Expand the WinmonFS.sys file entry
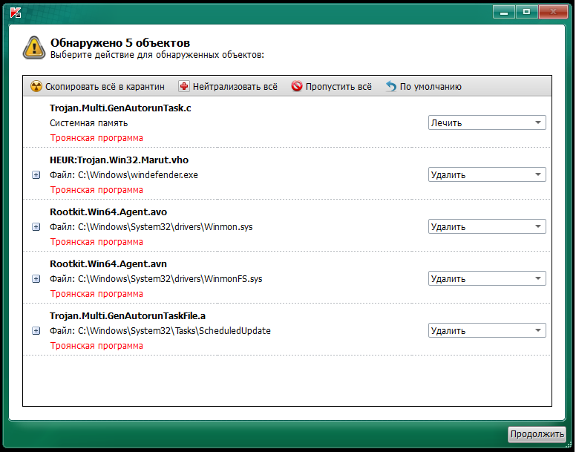This screenshot has width=576, height=452. tap(36, 279)
